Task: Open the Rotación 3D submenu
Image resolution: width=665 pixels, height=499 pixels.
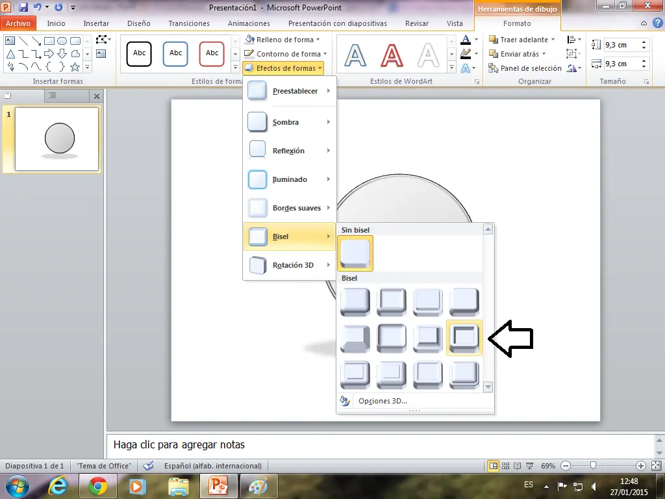Action: tap(290, 265)
